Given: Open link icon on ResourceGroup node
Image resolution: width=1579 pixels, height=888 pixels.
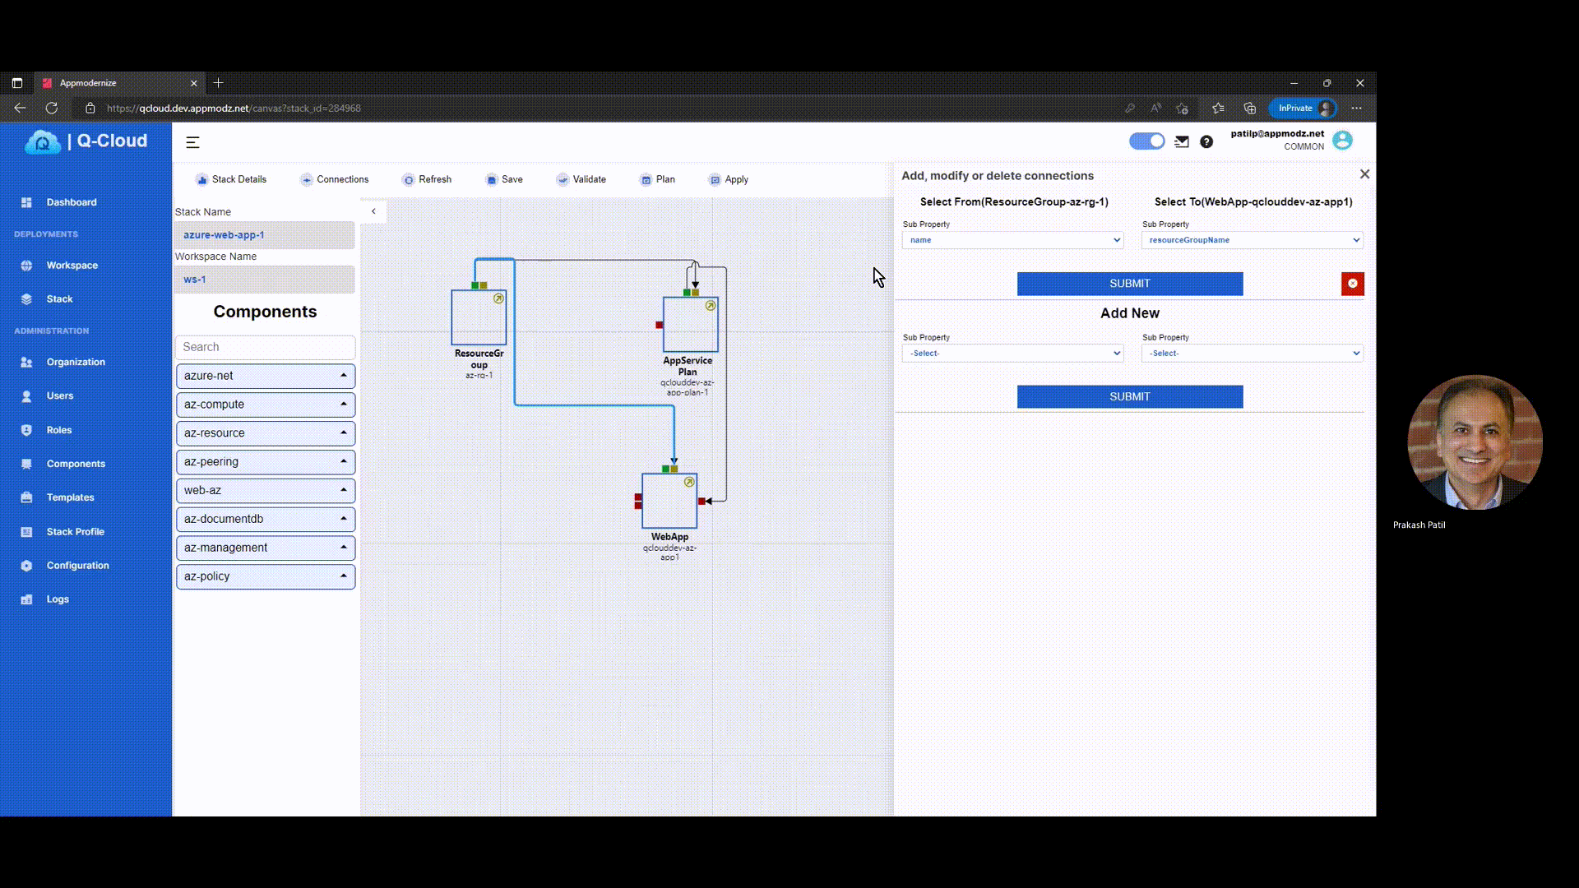Looking at the screenshot, I should pyautogui.click(x=498, y=298).
